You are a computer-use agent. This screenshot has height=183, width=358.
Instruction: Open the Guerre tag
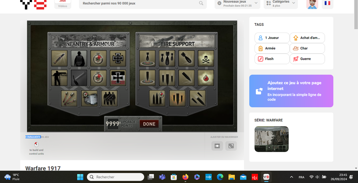[307, 59]
